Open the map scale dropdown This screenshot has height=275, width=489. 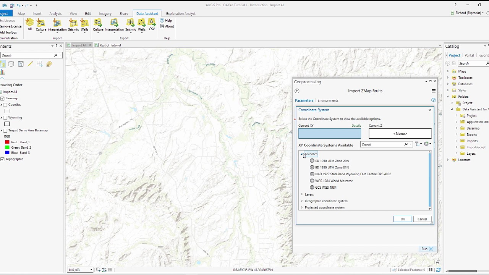coord(91,270)
